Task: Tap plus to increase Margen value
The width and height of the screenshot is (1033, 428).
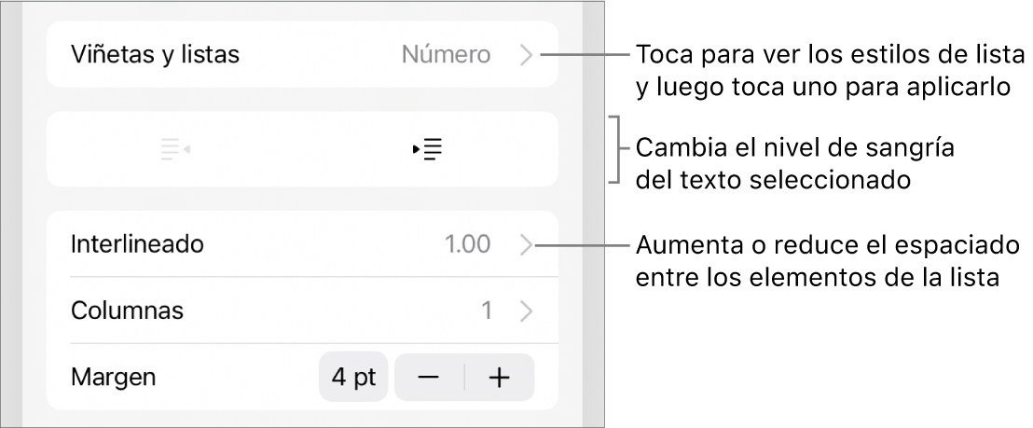Action: point(500,378)
